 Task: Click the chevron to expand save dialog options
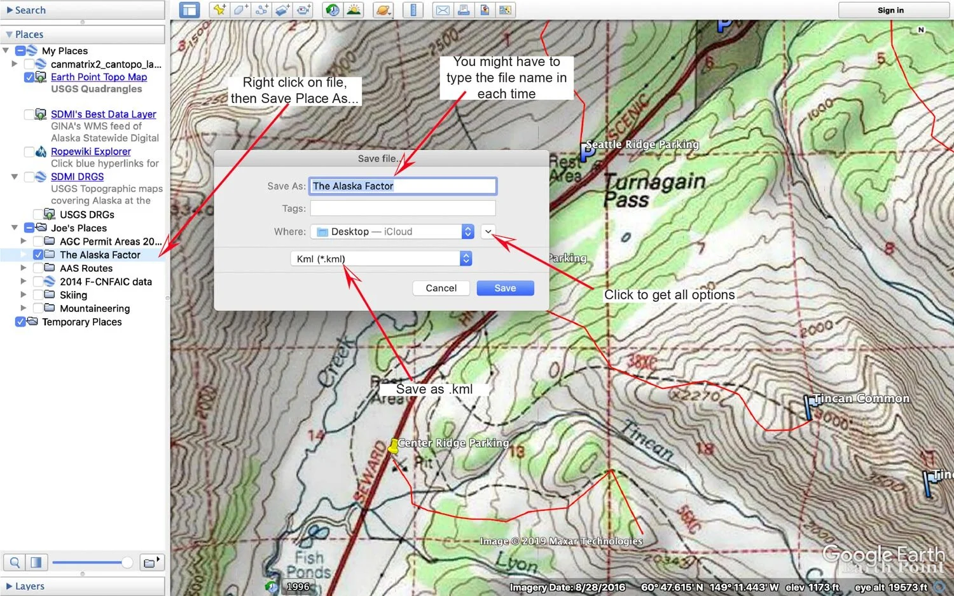tap(488, 232)
